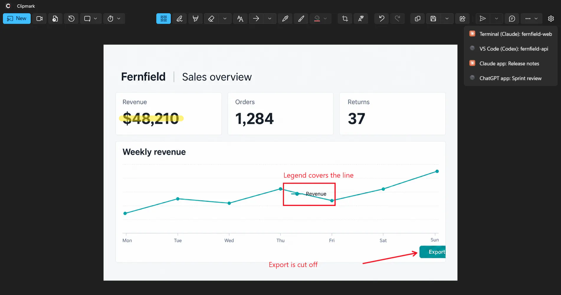561x295 pixels.
Task: Save the capture with the disk icon
Action: click(433, 19)
